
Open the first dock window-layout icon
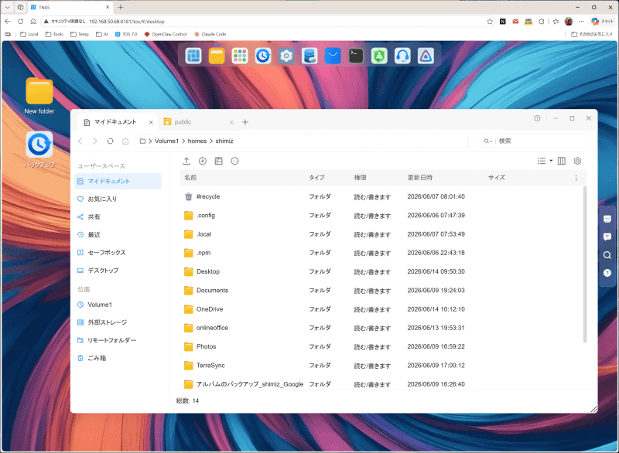coord(193,56)
